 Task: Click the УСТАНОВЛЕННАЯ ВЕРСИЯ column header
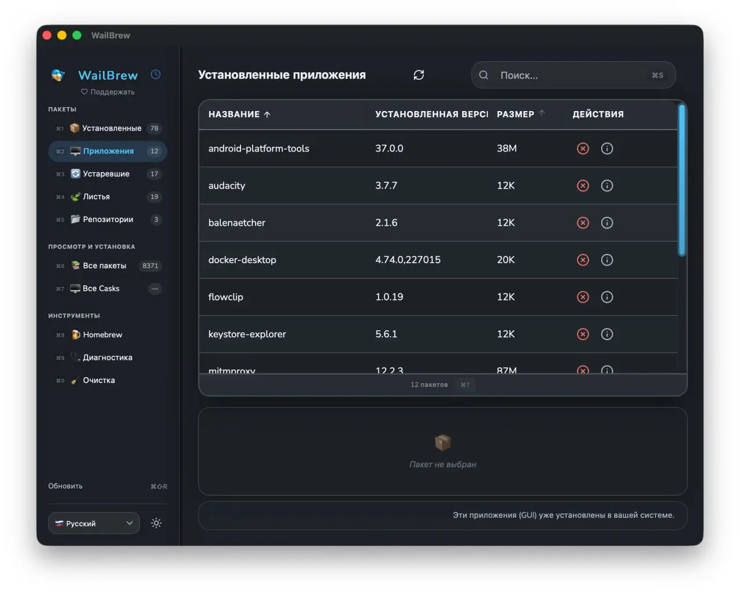click(431, 114)
